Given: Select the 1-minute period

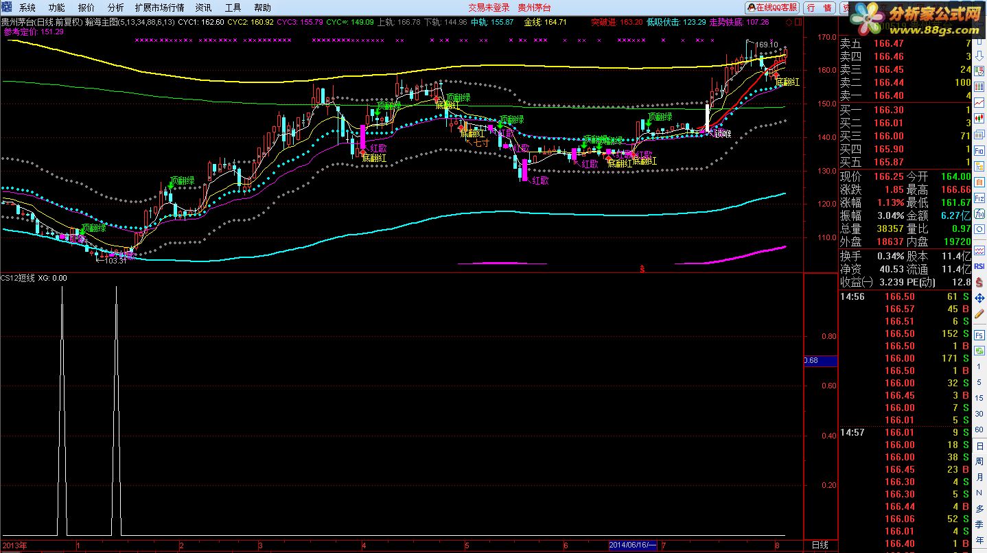Looking at the screenshot, I should click(x=979, y=366).
